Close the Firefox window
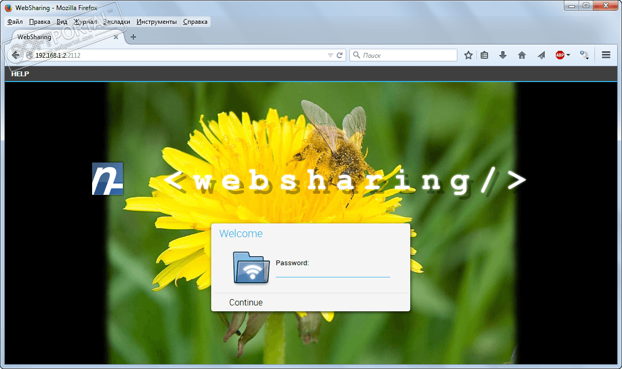Image resolution: width=622 pixels, height=369 pixels. tap(606, 5)
